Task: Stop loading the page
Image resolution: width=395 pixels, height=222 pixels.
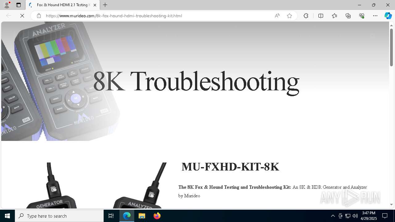Action: pyautogui.click(x=22, y=16)
